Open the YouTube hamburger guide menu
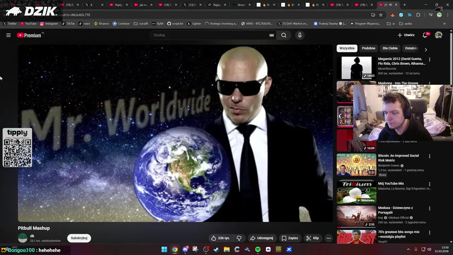Image resolution: width=453 pixels, height=255 pixels. (x=8, y=35)
